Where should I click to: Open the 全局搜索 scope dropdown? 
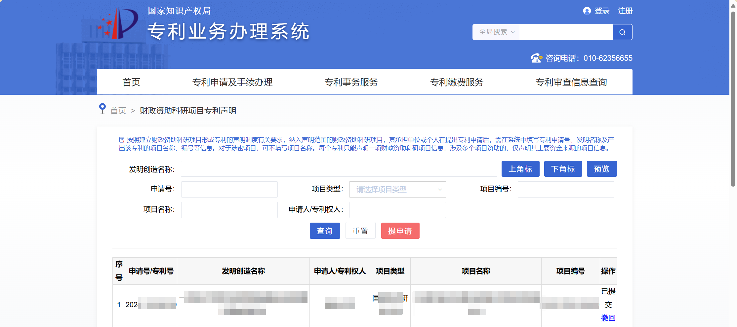(x=496, y=32)
